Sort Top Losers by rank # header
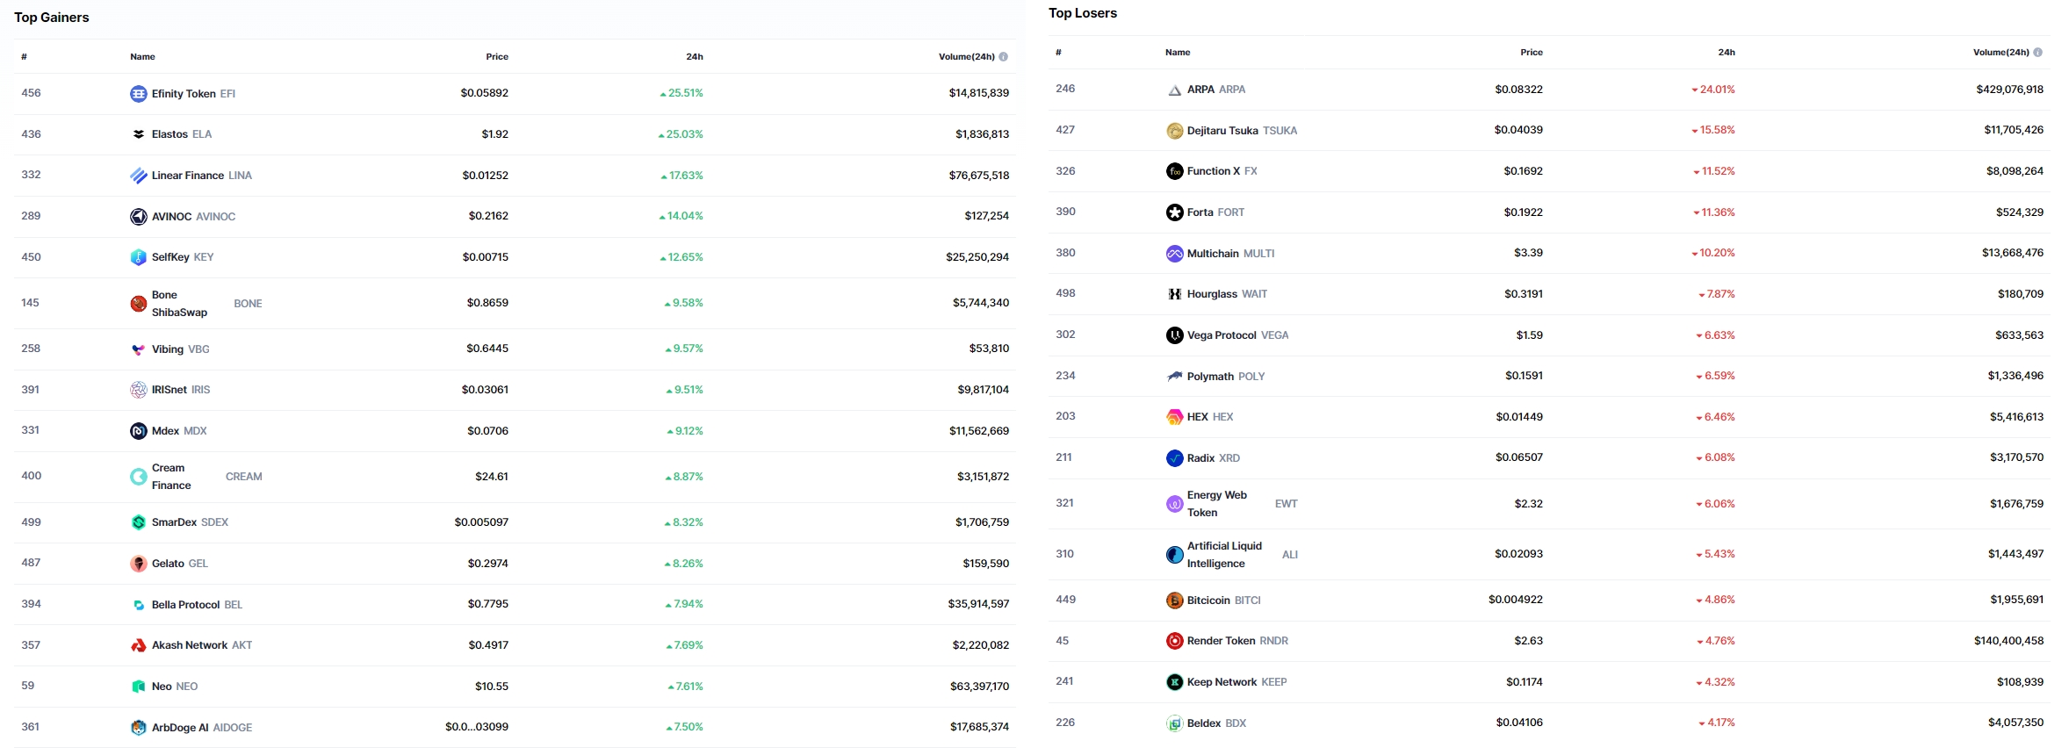Viewport: 2069px width, 748px height. 1058,53
